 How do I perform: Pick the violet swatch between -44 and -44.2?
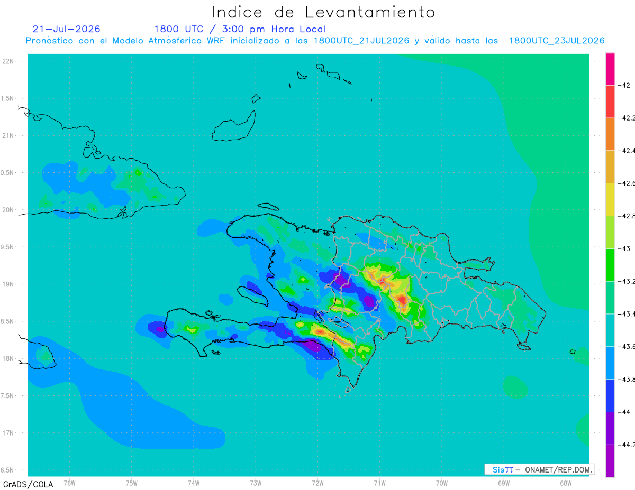[x=610, y=428]
